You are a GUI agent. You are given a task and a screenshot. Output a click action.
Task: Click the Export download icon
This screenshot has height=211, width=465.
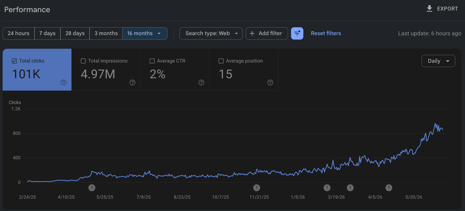coord(429,8)
